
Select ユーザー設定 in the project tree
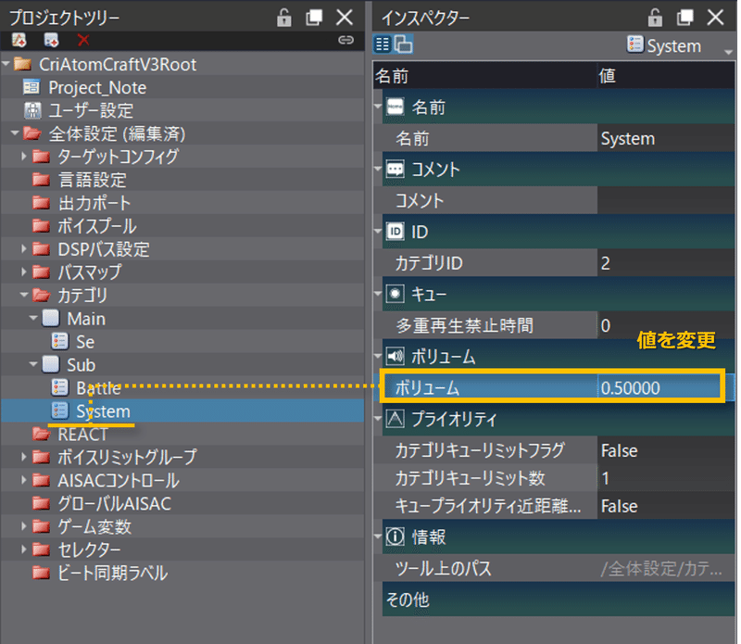pyautogui.click(x=91, y=110)
